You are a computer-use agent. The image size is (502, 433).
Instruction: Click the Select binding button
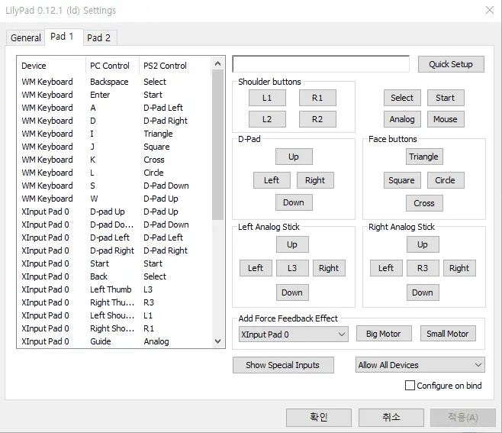click(402, 98)
